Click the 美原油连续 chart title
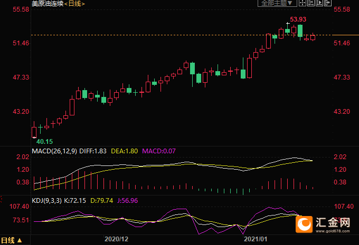 click(x=48, y=4)
